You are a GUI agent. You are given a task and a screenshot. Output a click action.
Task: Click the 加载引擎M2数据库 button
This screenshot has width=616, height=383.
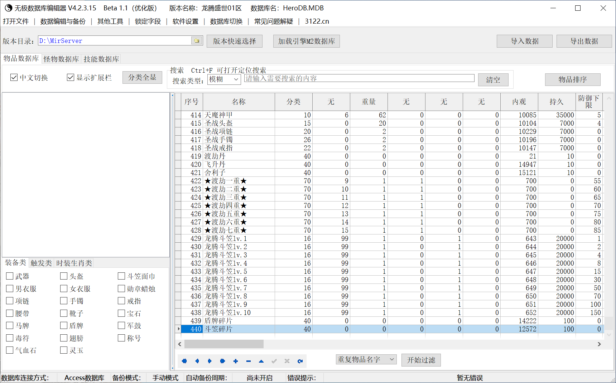307,41
